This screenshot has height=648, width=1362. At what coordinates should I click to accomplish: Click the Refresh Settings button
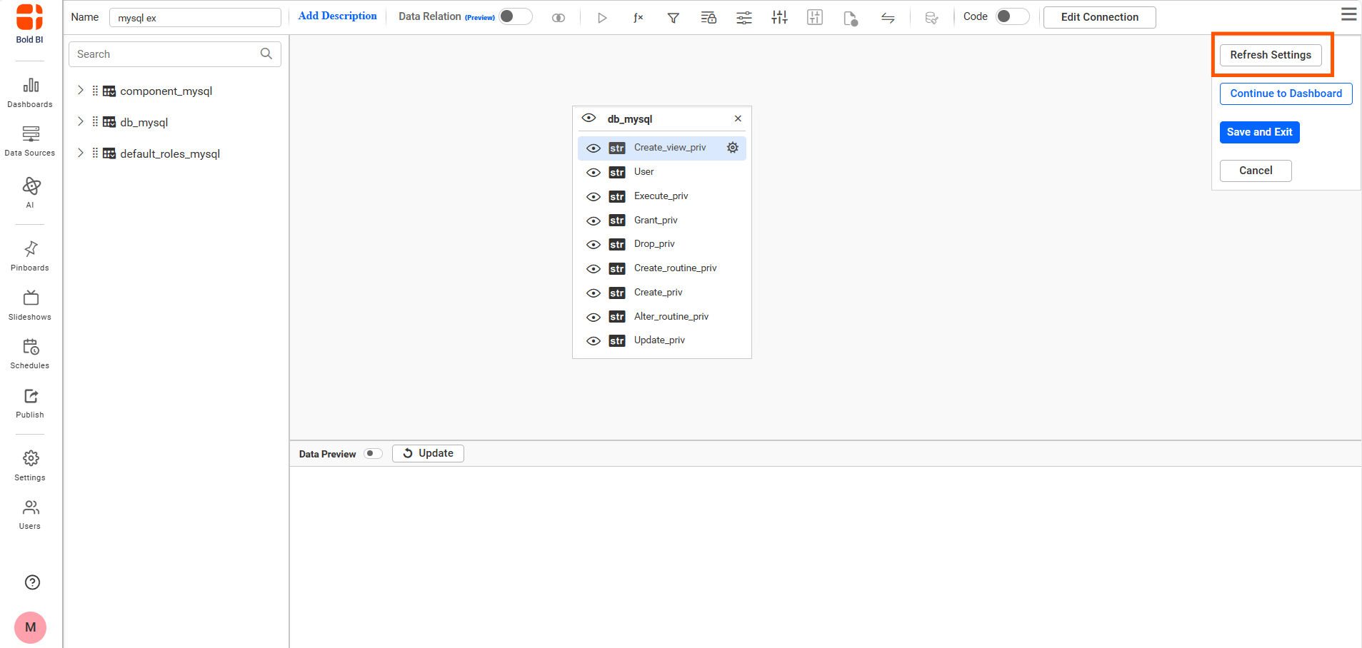click(1271, 55)
